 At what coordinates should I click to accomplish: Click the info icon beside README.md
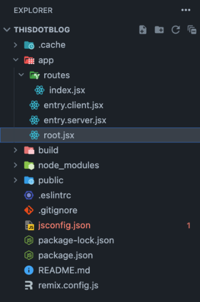(29, 270)
